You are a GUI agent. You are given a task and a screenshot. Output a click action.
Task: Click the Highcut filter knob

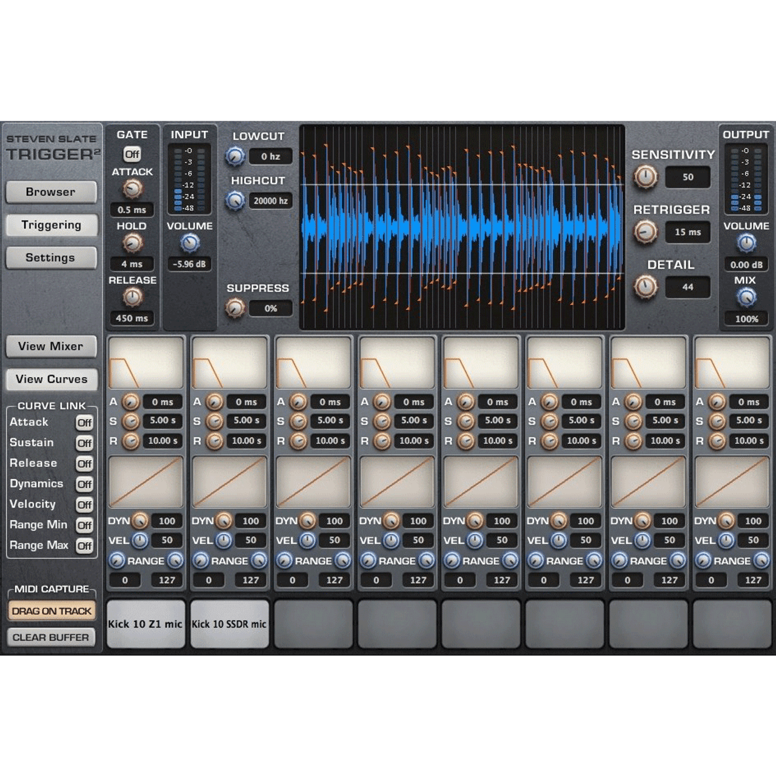pyautogui.click(x=235, y=200)
